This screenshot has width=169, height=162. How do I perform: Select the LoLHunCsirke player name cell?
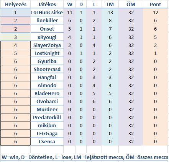[47, 13]
